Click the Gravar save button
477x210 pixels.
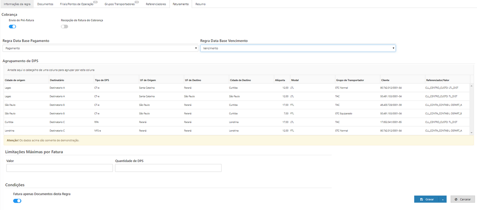(x=427, y=200)
